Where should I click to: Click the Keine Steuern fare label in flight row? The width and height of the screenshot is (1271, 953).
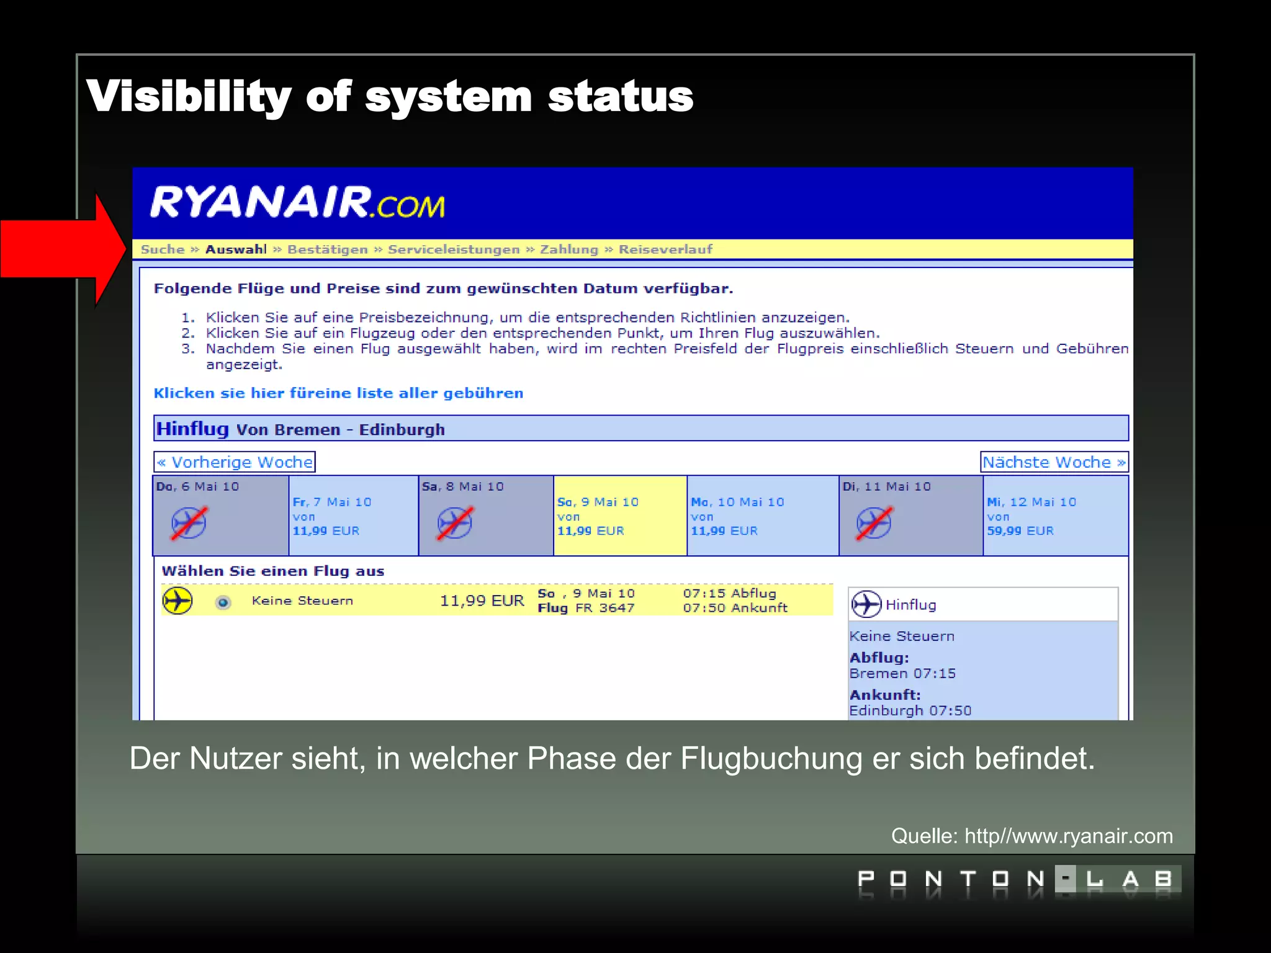[302, 601]
